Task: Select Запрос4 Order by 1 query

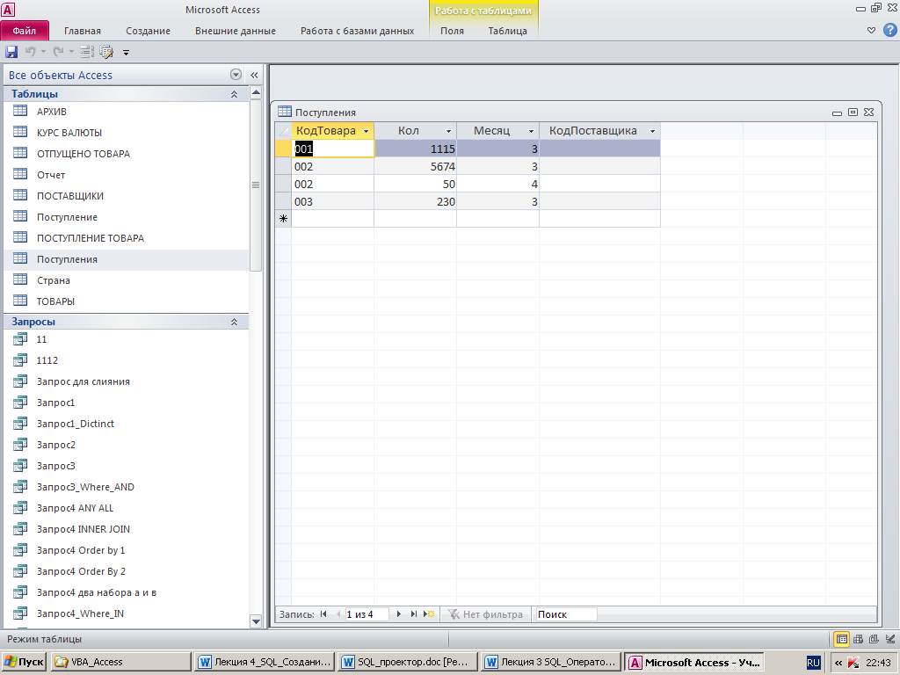Action: pos(80,550)
